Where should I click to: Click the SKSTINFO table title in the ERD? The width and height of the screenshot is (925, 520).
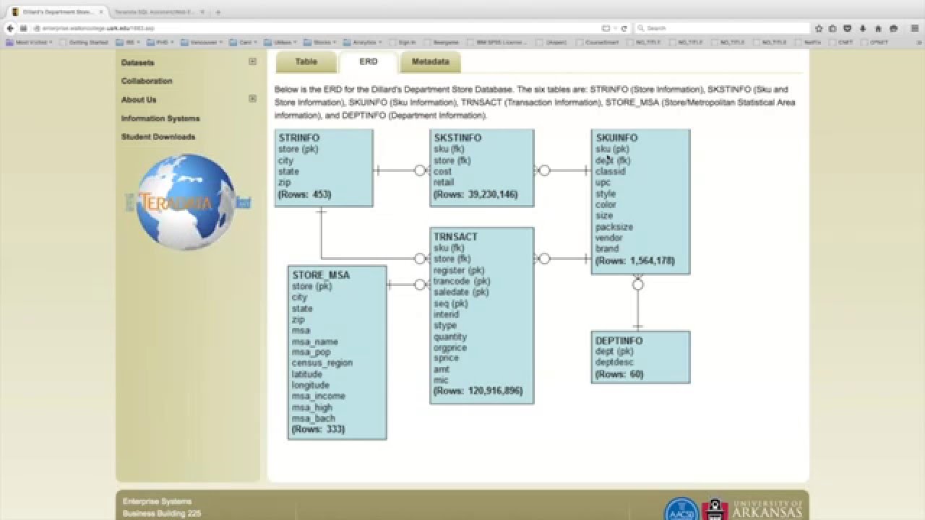point(457,138)
